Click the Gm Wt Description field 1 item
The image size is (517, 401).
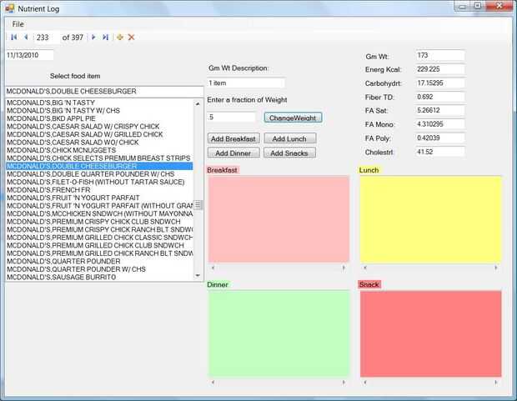coord(246,83)
